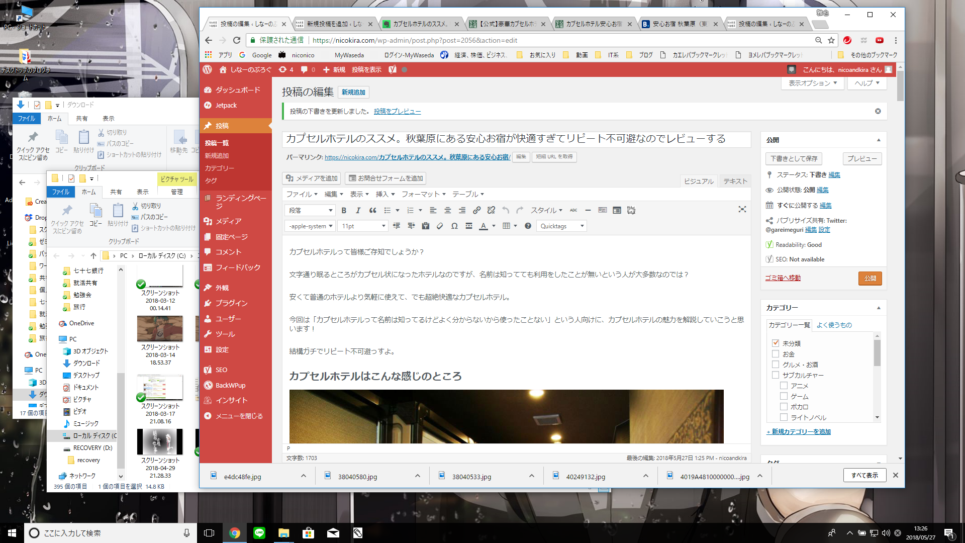
Task: Click the blockquote icon
Action: 372,210
